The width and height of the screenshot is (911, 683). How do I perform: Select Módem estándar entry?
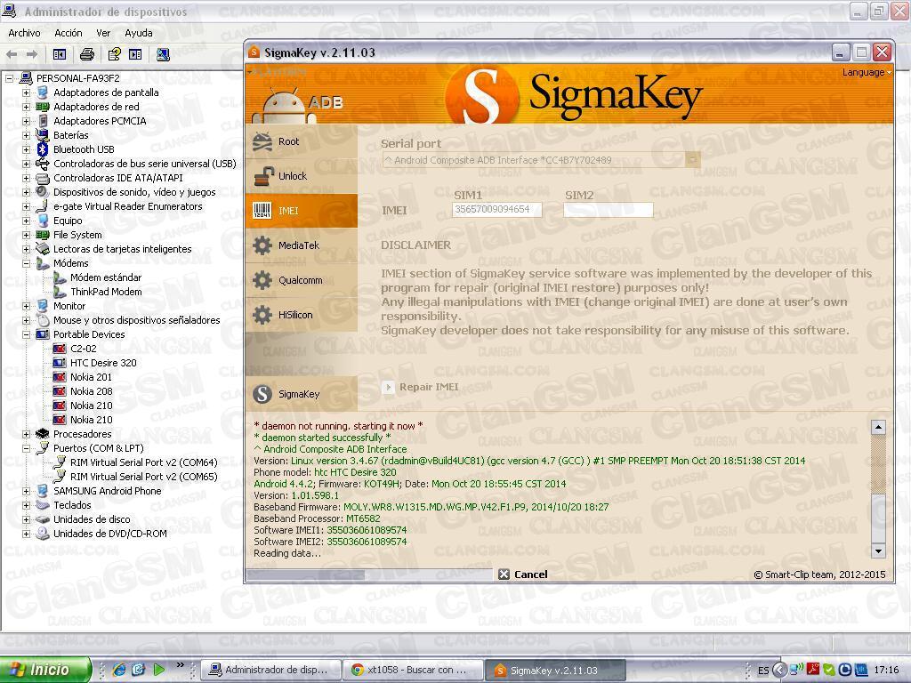(106, 277)
